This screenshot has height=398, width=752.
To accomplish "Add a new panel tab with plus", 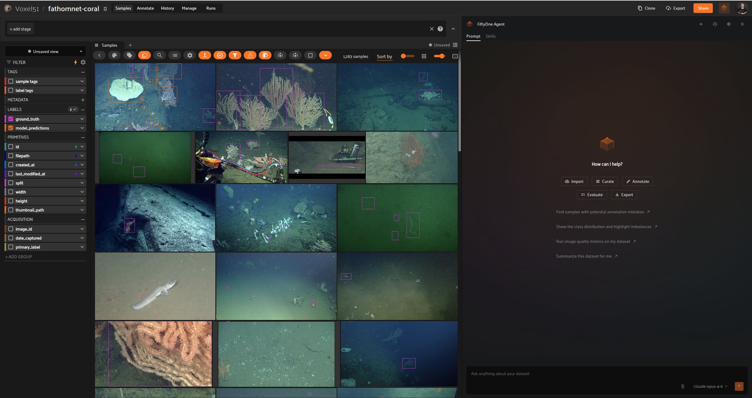I will pyautogui.click(x=130, y=45).
